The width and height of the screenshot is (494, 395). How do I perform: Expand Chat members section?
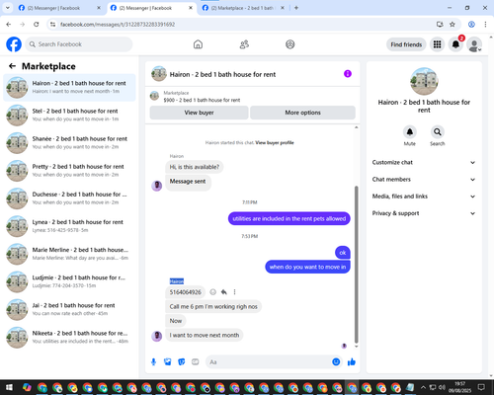pyautogui.click(x=424, y=180)
